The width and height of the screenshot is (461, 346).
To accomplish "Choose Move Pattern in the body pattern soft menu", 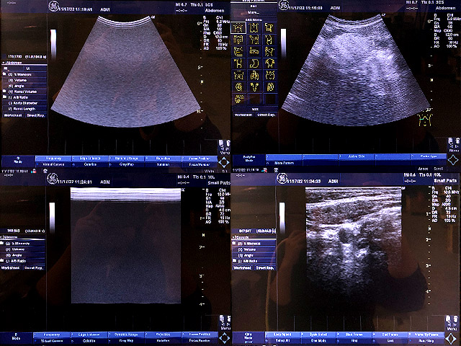I will (x=284, y=163).
